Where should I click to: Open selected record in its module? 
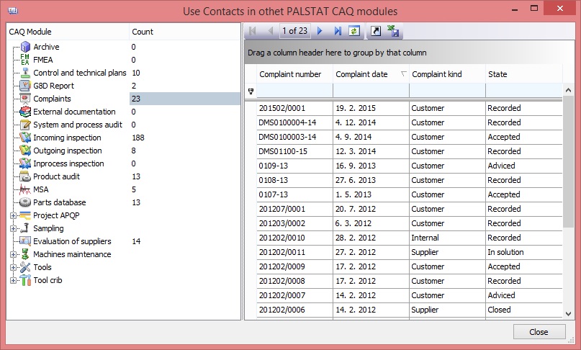coord(376,31)
